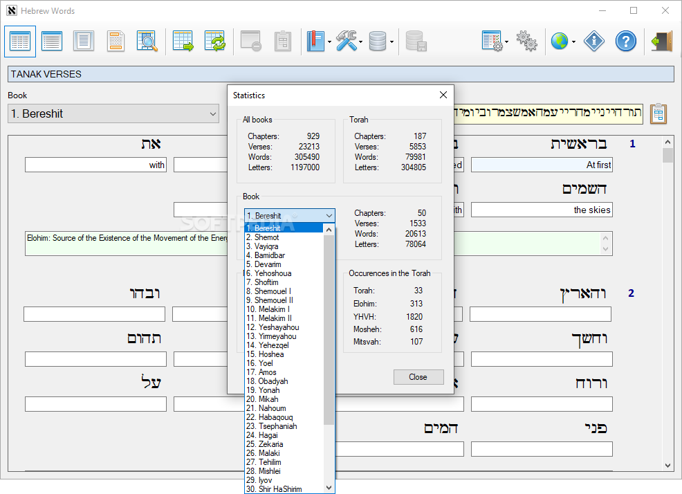Close the Statistics dialog with the X

[x=443, y=95]
